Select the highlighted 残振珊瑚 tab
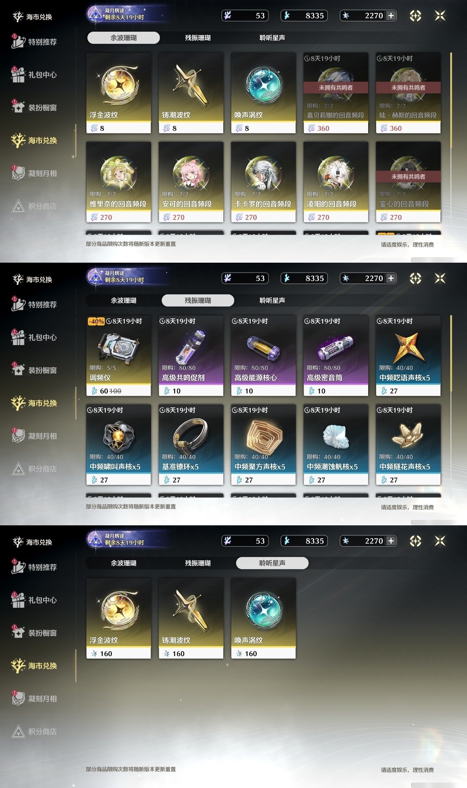 pos(198,300)
